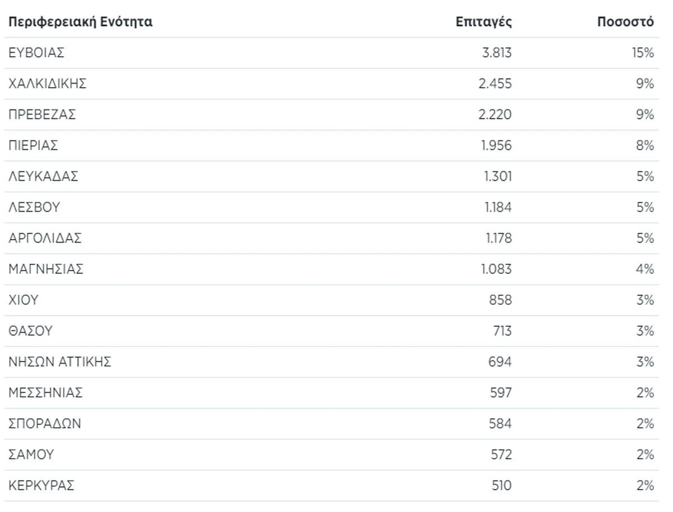Select the ΣΠΟΡΑΔΩΝ region name
673x512 pixels.
coord(45,424)
